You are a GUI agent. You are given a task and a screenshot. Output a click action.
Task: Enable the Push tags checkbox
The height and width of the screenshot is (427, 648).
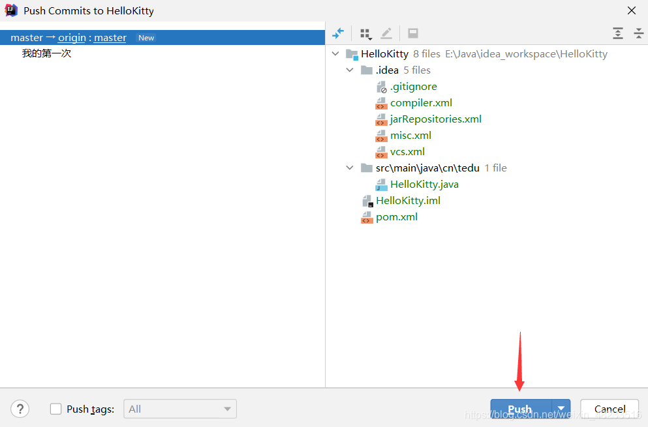[55, 409]
